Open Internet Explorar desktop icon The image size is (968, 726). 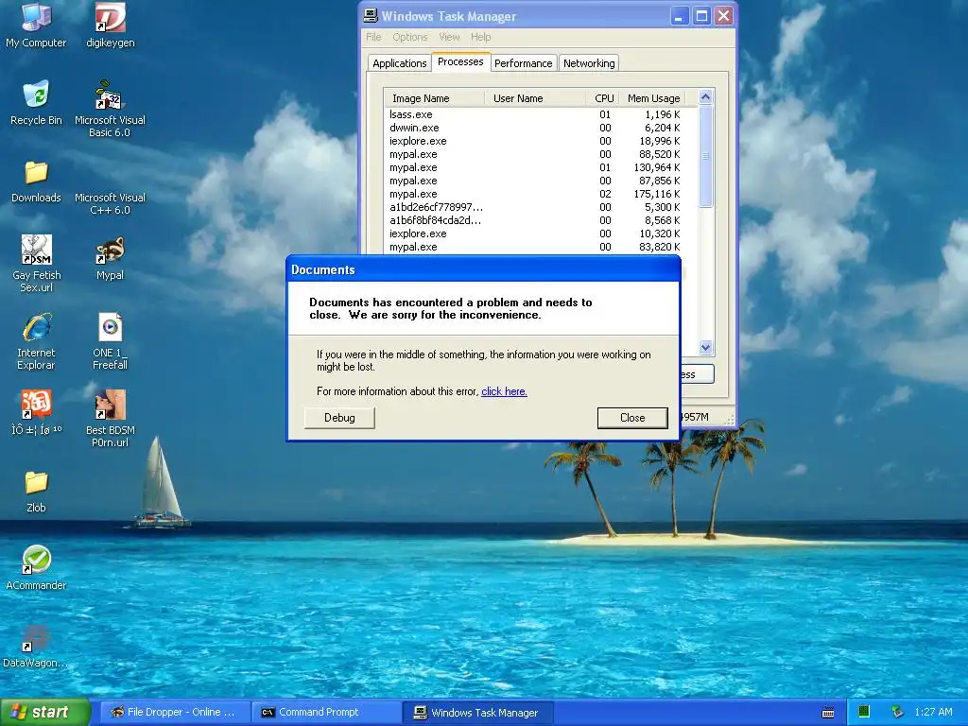36,341
